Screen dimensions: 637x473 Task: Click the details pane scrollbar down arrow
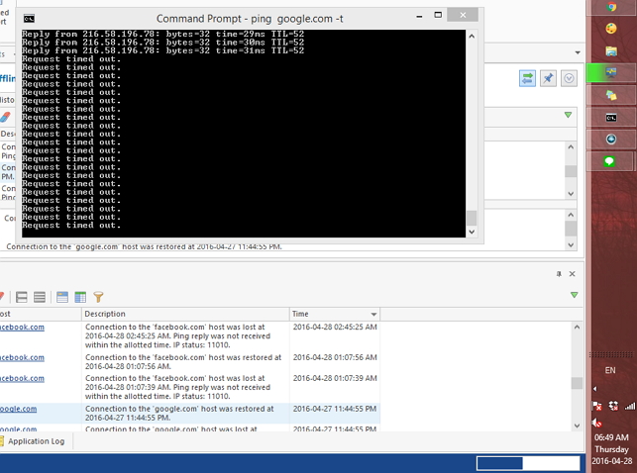pos(571,244)
